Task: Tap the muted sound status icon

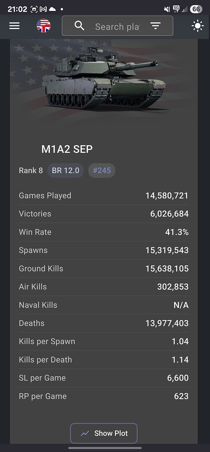Action: click(167, 9)
